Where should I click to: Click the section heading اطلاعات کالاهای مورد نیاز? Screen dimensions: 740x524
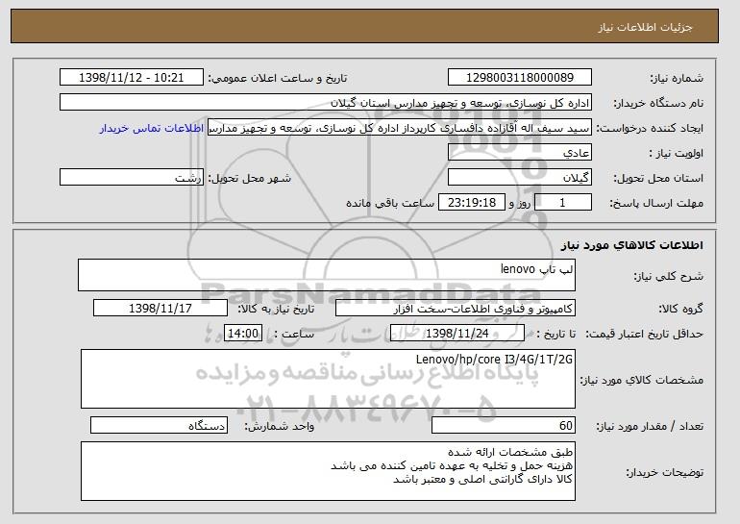click(x=632, y=245)
